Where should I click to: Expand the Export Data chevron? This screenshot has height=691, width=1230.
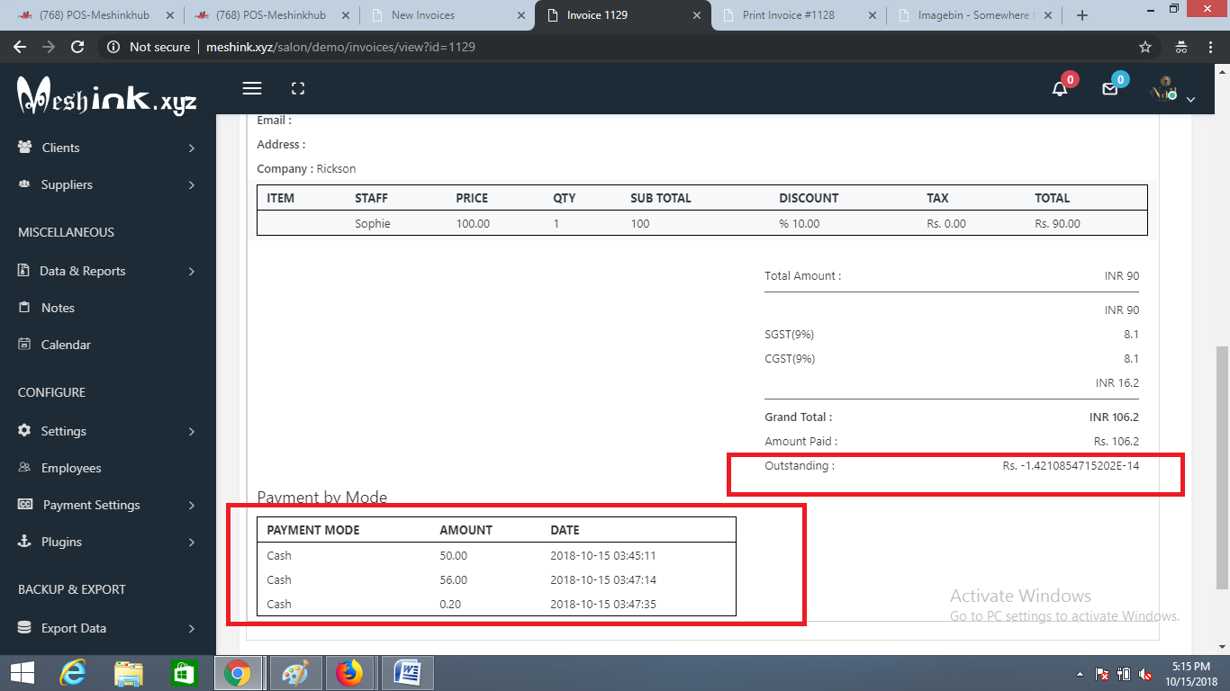pyautogui.click(x=192, y=628)
